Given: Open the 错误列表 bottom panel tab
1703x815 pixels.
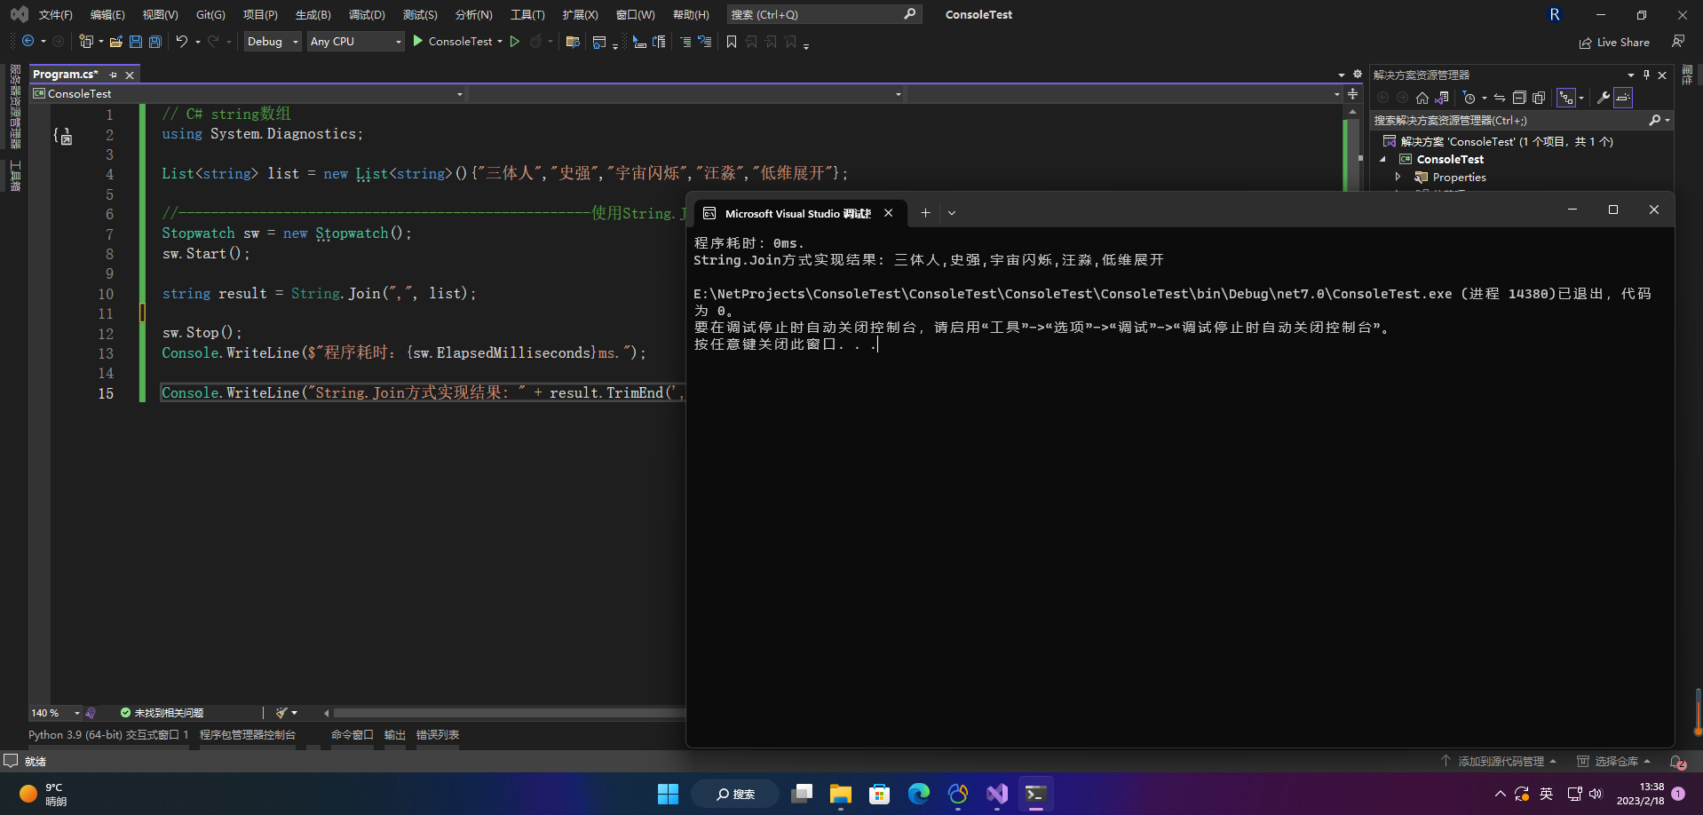Looking at the screenshot, I should pos(438,735).
